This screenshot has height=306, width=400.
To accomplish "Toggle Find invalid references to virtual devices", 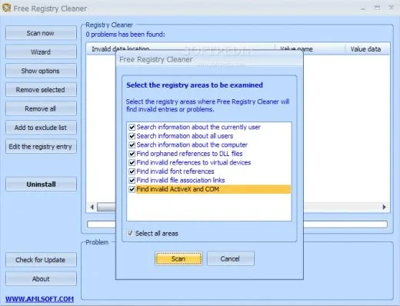I will tap(132, 162).
